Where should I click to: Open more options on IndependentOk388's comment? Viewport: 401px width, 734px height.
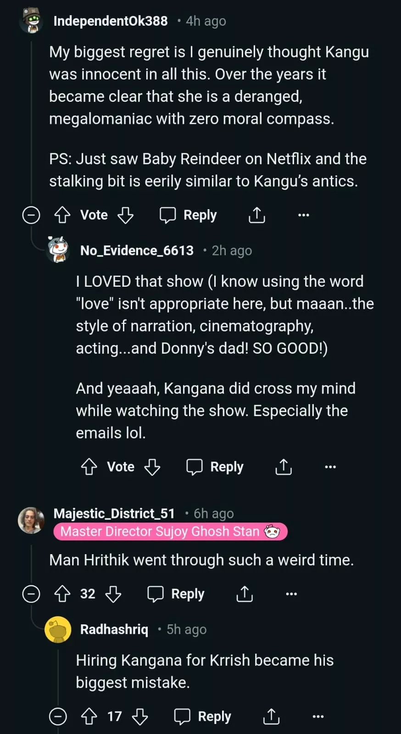click(x=303, y=215)
